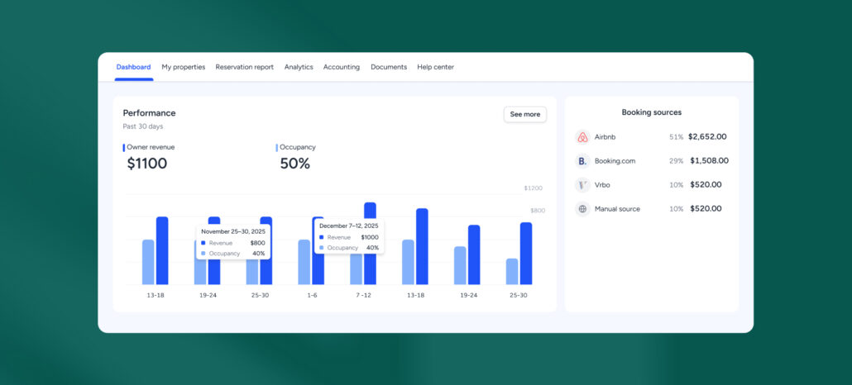Open the Documents tab
The width and height of the screenshot is (852, 385).
click(x=389, y=67)
